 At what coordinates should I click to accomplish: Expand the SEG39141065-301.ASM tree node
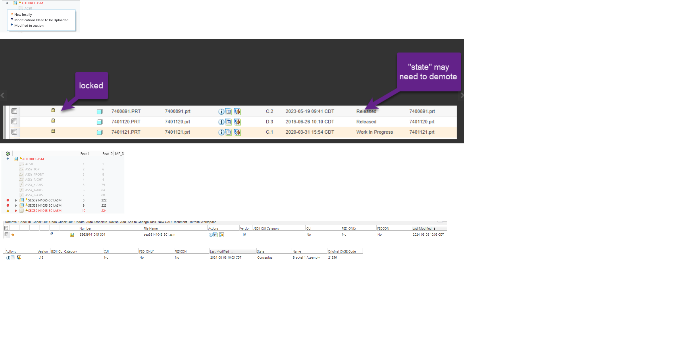[16, 200]
